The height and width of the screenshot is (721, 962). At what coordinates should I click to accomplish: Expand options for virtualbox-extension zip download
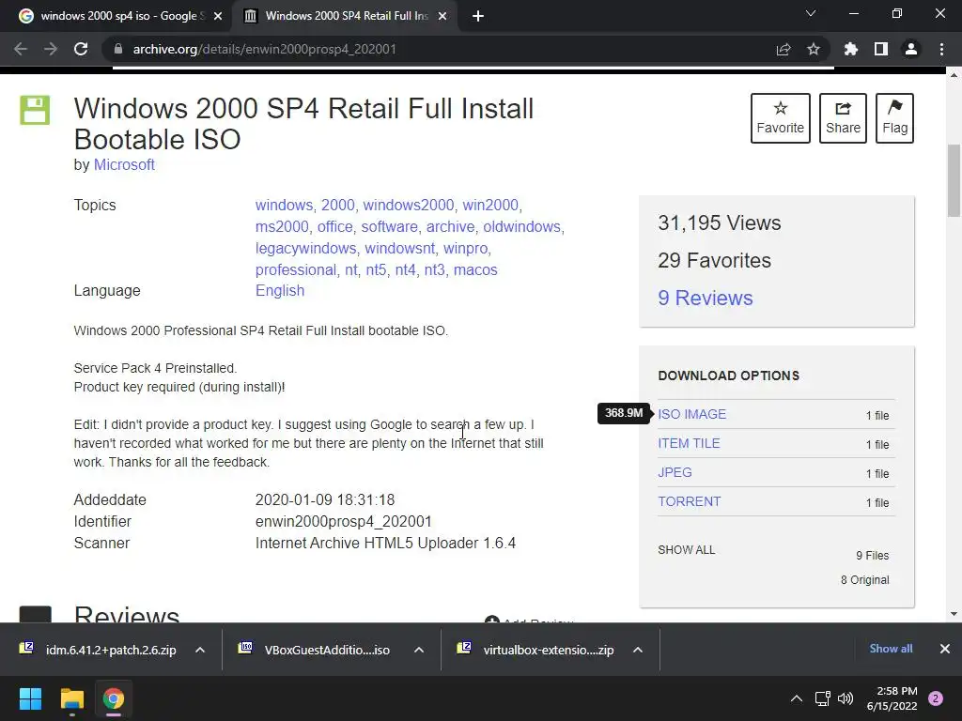(638, 650)
